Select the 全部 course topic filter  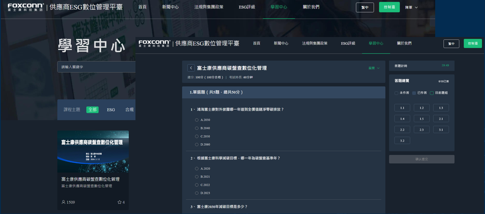(x=92, y=110)
